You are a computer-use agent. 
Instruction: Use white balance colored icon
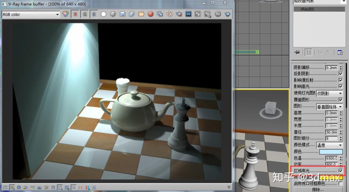(26, 187)
